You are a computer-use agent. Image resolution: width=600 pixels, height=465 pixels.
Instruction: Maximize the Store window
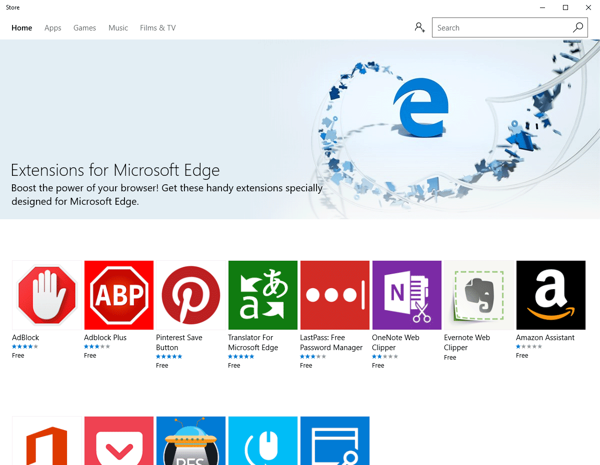pyautogui.click(x=565, y=7)
